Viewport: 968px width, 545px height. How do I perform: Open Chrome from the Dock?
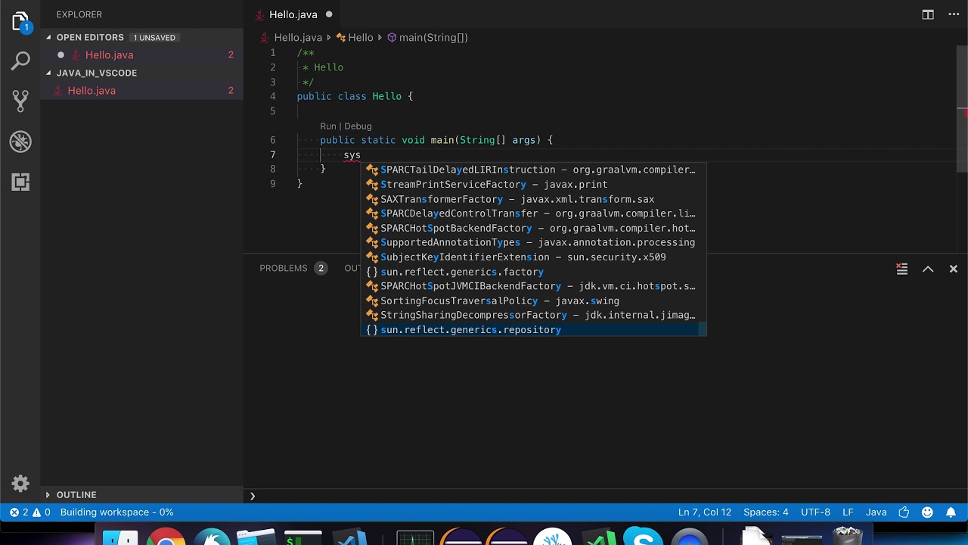pyautogui.click(x=166, y=537)
